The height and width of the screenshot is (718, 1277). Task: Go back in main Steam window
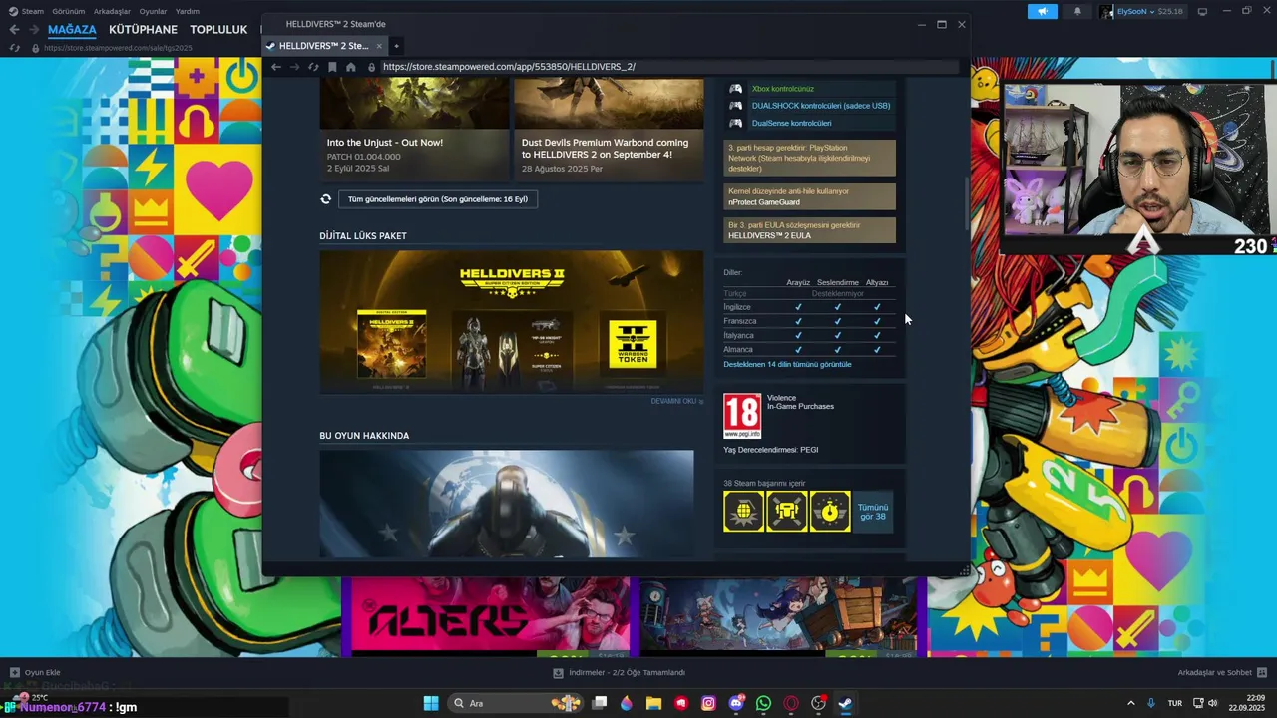point(14,30)
